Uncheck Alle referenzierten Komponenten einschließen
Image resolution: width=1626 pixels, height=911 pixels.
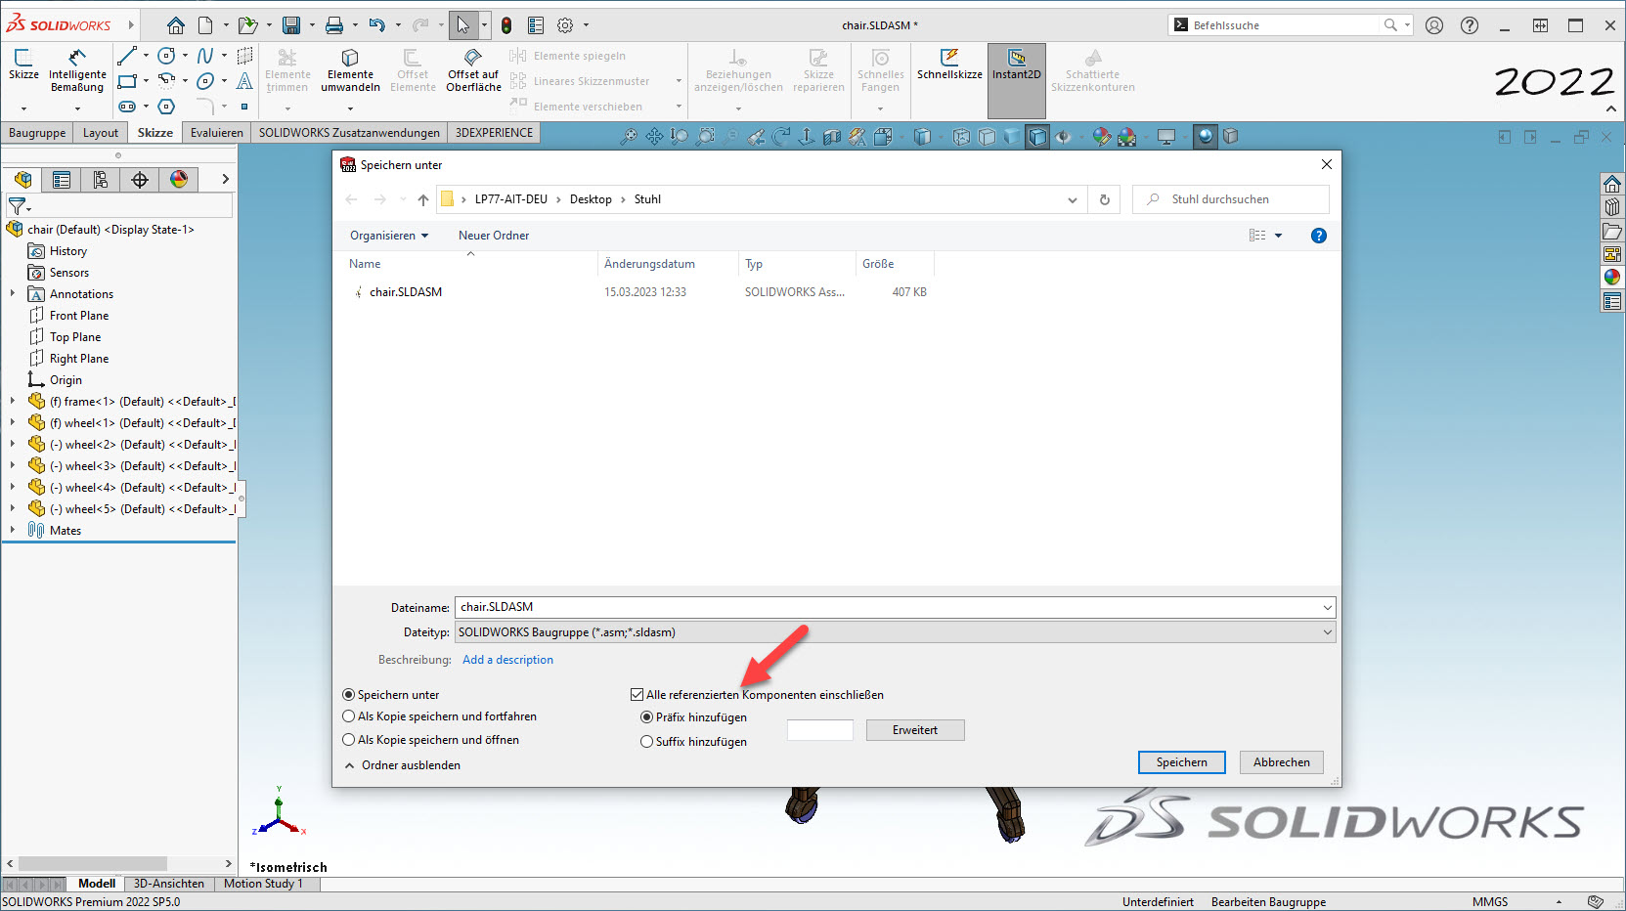pos(637,695)
